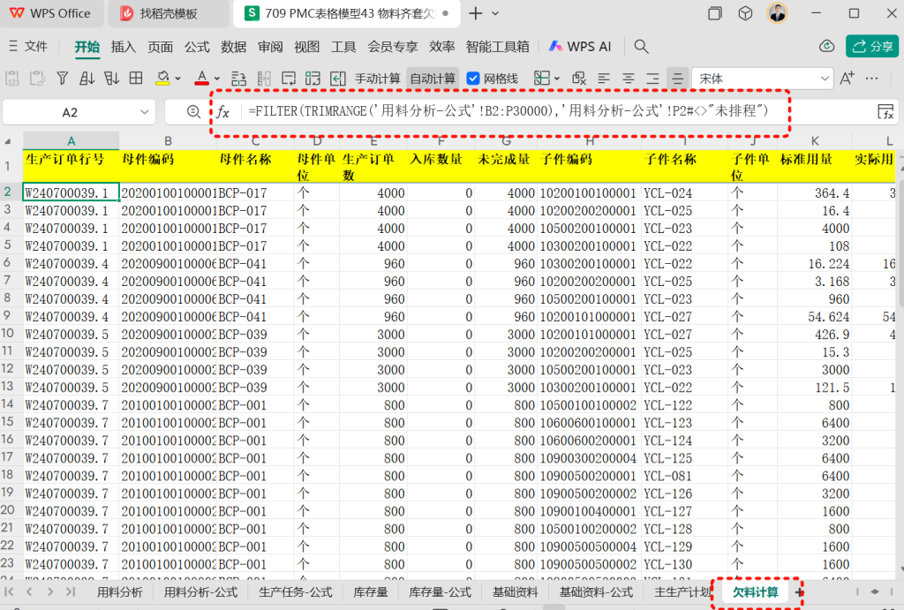This screenshot has width=904, height=610.
Task: Click the filter funnel icon
Action: (63, 79)
